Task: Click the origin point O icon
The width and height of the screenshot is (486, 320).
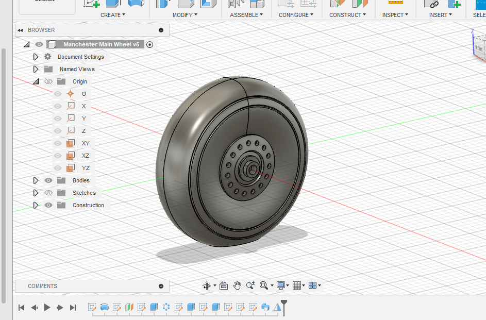Action: tap(71, 94)
